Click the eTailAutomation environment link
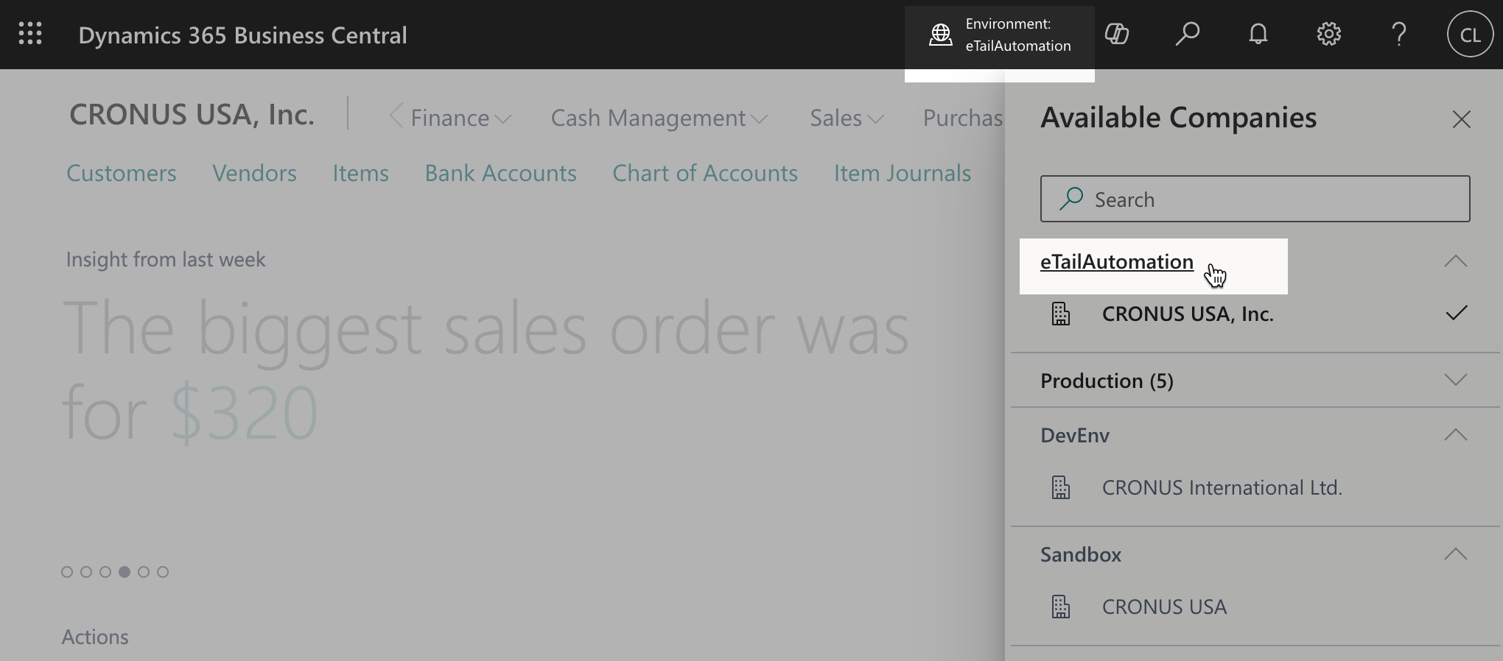The image size is (1503, 661). tap(1116, 262)
